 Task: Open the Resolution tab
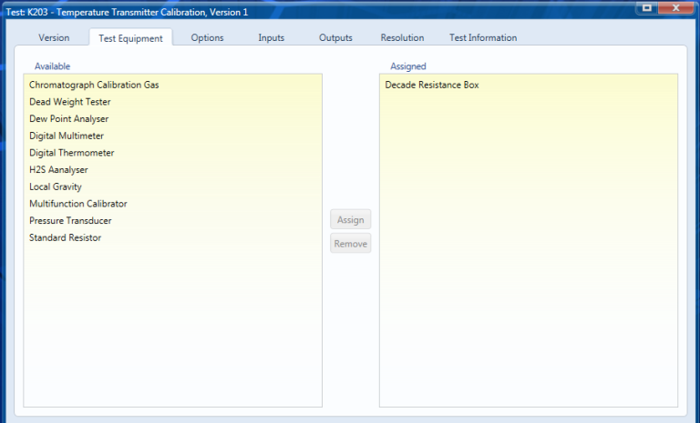402,38
